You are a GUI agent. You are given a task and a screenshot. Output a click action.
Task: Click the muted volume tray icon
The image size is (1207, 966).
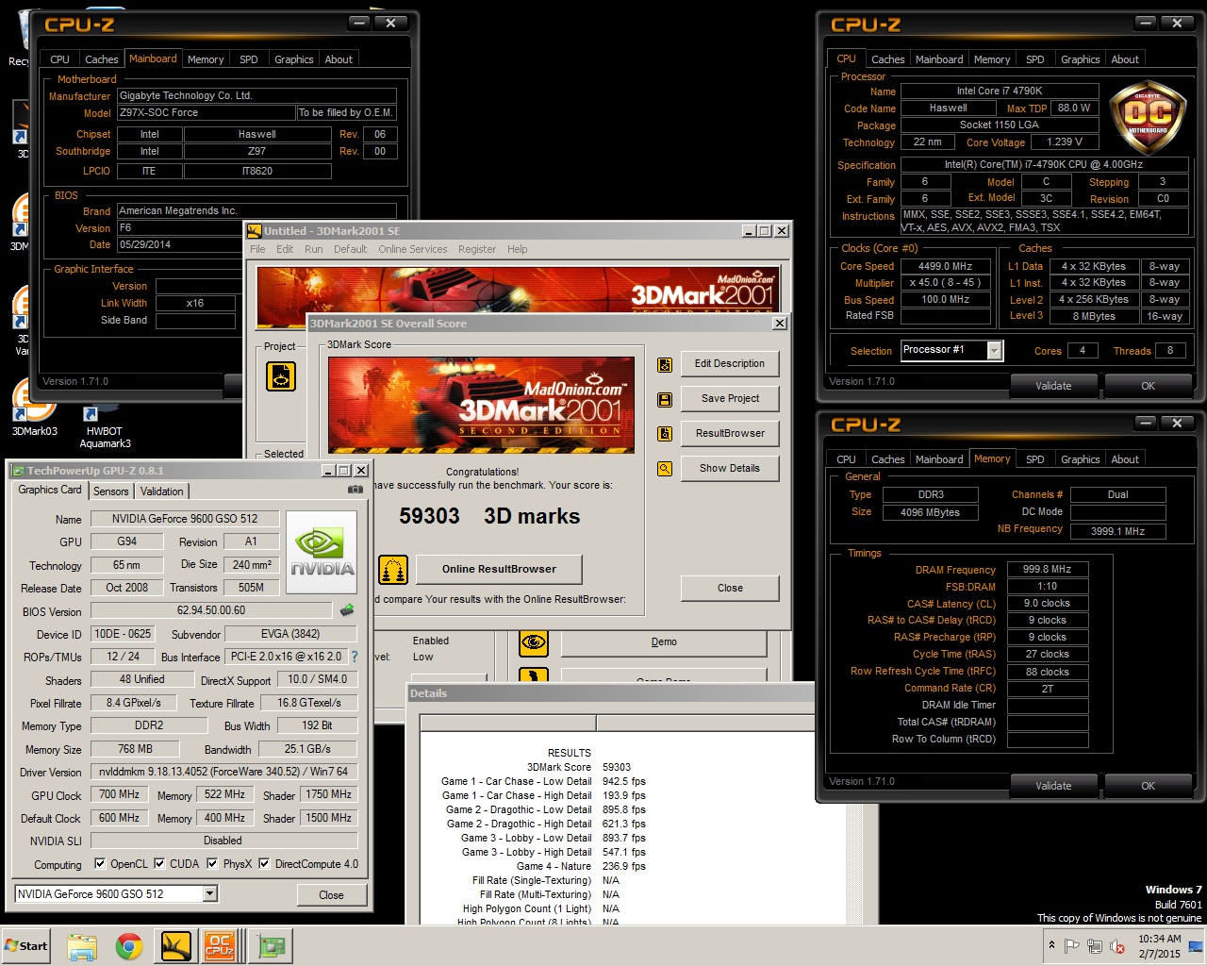(x=1117, y=946)
